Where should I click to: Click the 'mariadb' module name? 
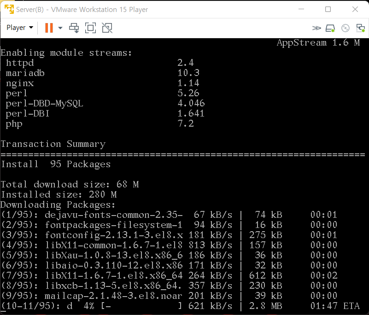[x=25, y=73]
